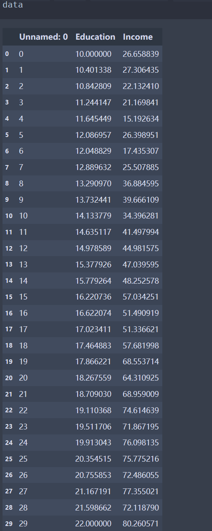Viewport: 212px width, 531px height.
Task: Click Education value 19.511706
Action: pos(93,426)
